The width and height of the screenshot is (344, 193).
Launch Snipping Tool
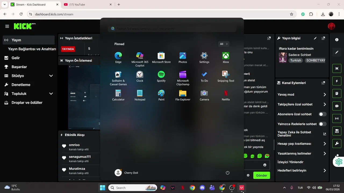[226, 77]
